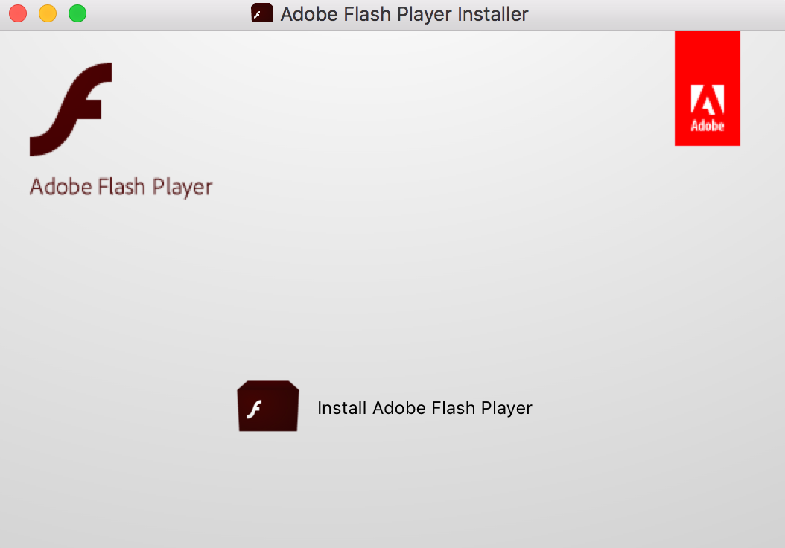Click the word "Player" in the Flash wordmark
Screen dimensions: 785x548
[x=182, y=186]
